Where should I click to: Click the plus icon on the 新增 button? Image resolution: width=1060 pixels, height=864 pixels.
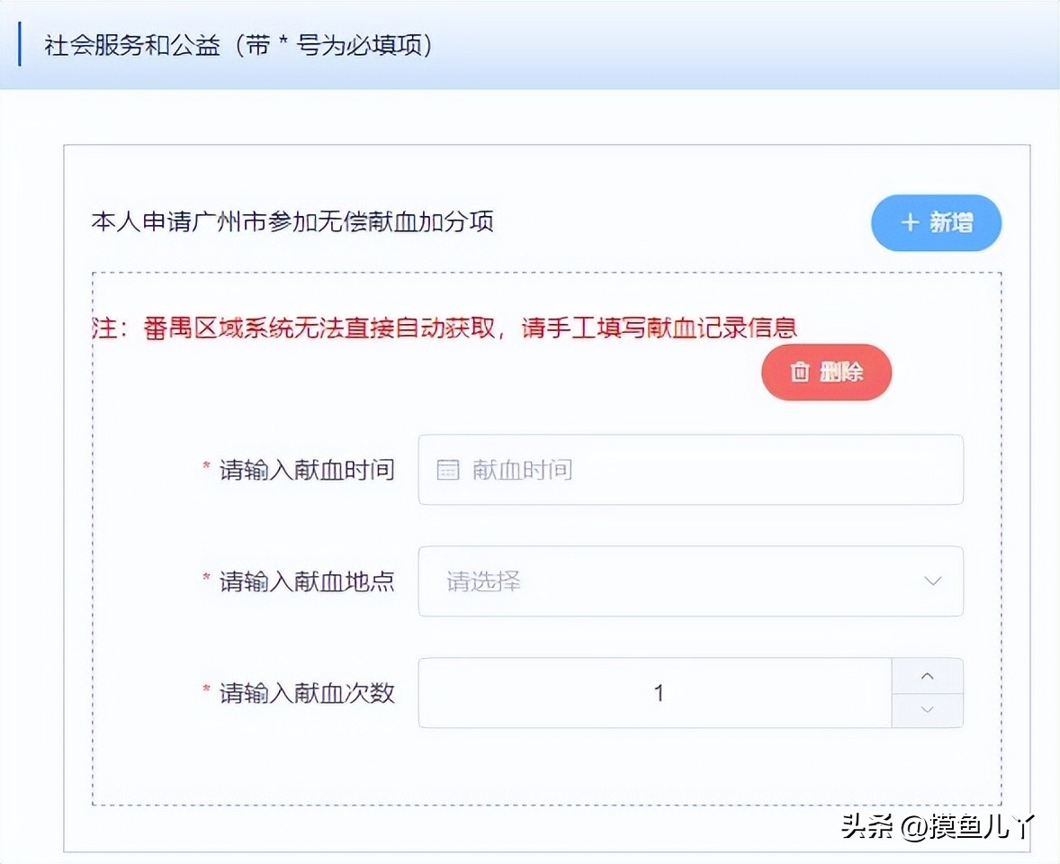[909, 222]
